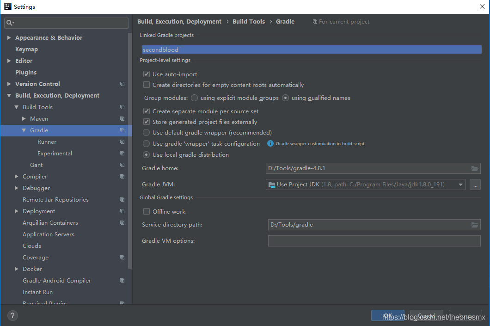This screenshot has height=326, width=490.
Task: Open the Plugins settings page
Action: [x=26, y=73]
